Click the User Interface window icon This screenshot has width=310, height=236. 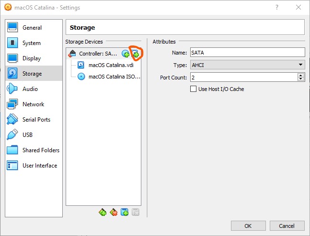click(x=12, y=165)
